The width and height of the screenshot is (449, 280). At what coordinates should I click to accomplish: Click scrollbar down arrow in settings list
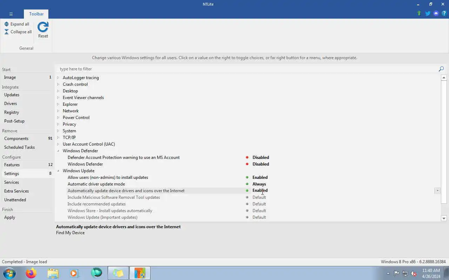(x=444, y=218)
